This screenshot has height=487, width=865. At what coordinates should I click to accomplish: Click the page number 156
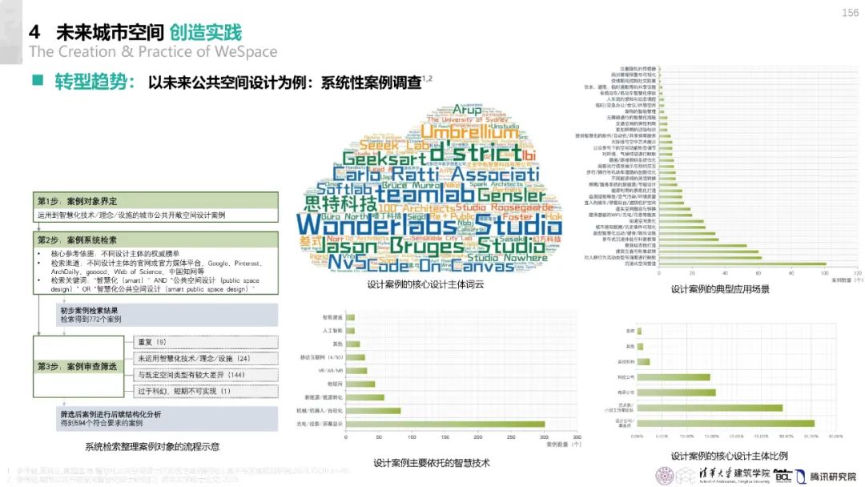click(850, 13)
